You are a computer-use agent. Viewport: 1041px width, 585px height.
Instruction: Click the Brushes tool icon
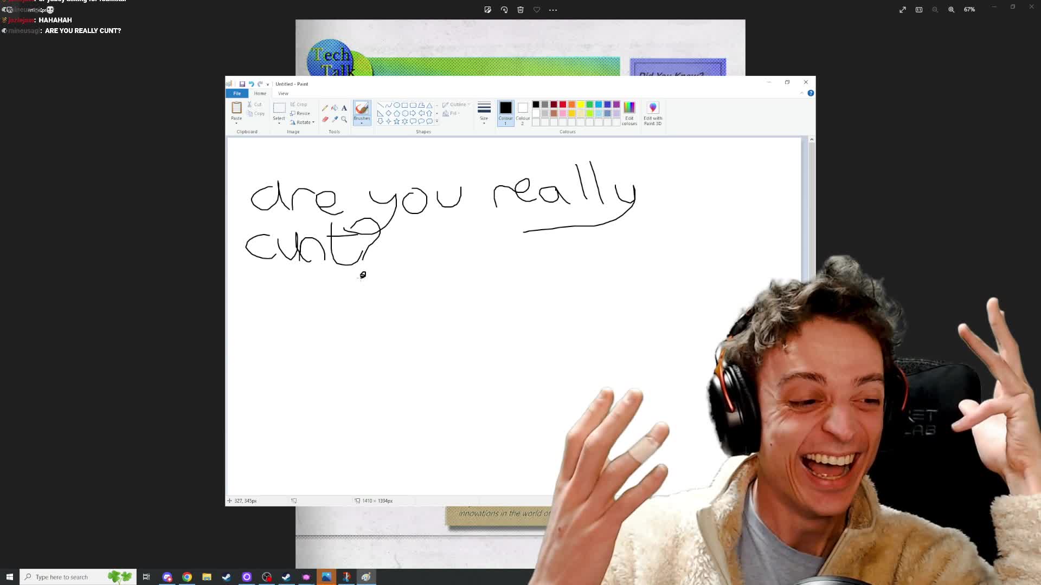pos(362,108)
